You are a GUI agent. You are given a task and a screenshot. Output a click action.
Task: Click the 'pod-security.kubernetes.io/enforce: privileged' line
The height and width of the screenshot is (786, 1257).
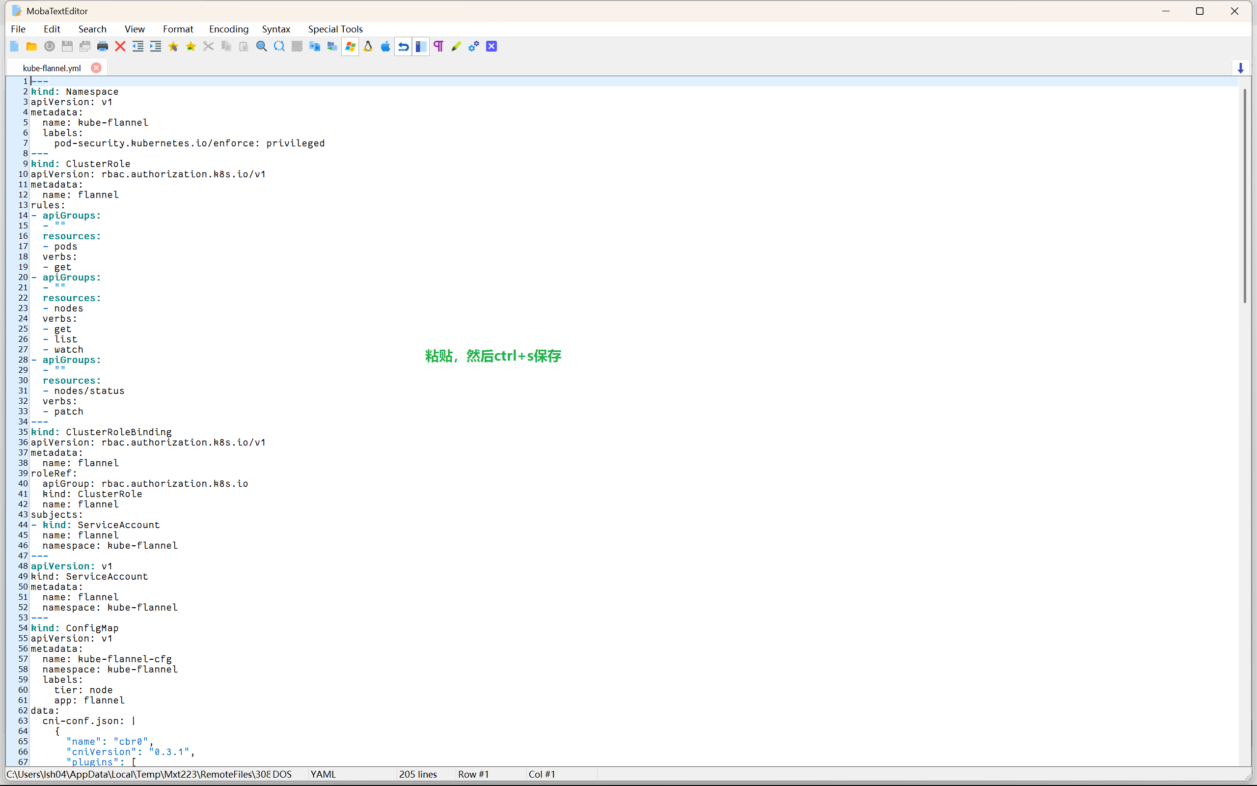[x=189, y=143]
